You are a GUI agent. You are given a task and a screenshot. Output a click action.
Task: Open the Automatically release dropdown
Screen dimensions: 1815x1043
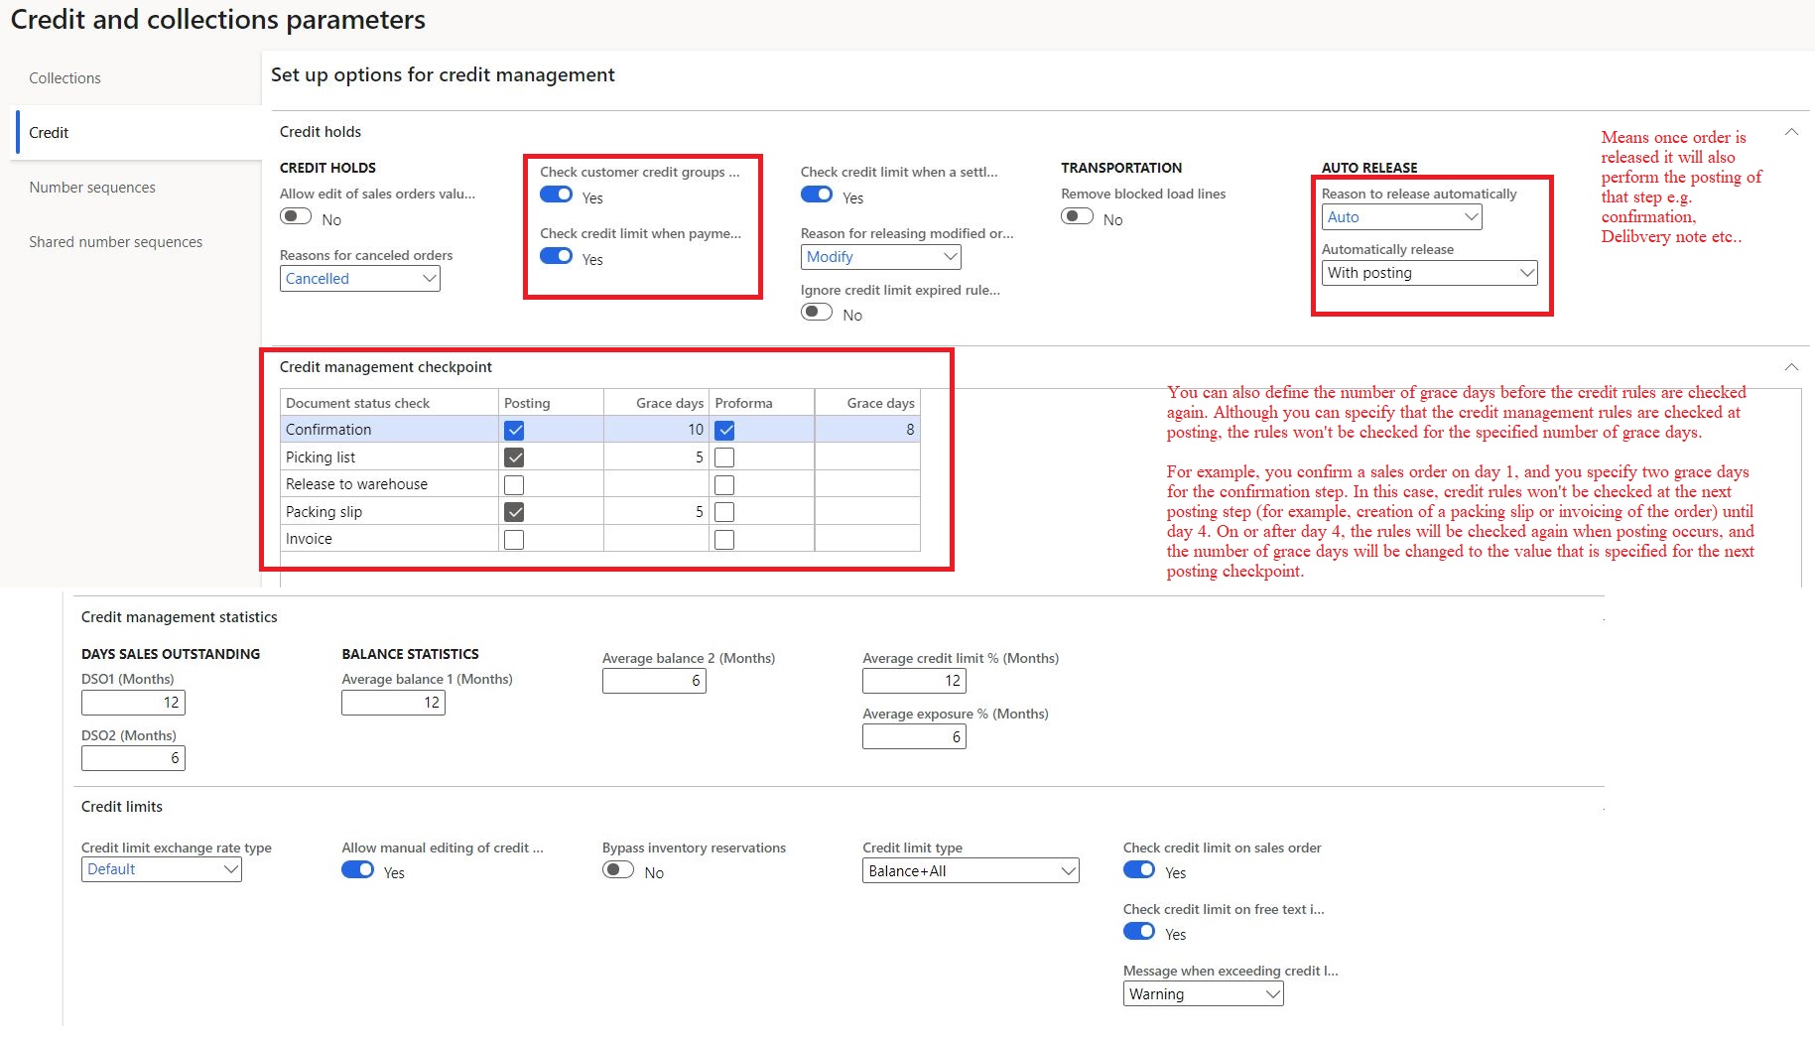pyautogui.click(x=1524, y=272)
